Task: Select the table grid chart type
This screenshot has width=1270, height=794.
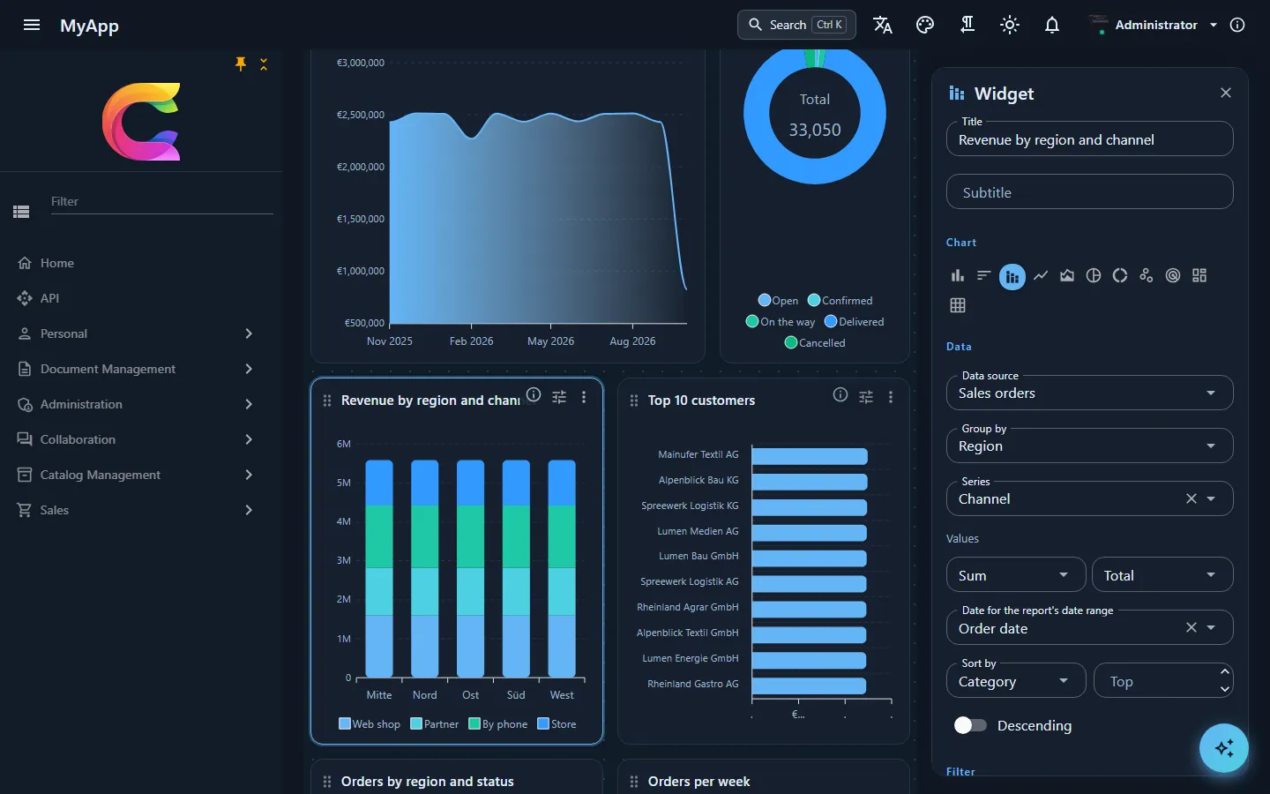Action: [x=958, y=305]
